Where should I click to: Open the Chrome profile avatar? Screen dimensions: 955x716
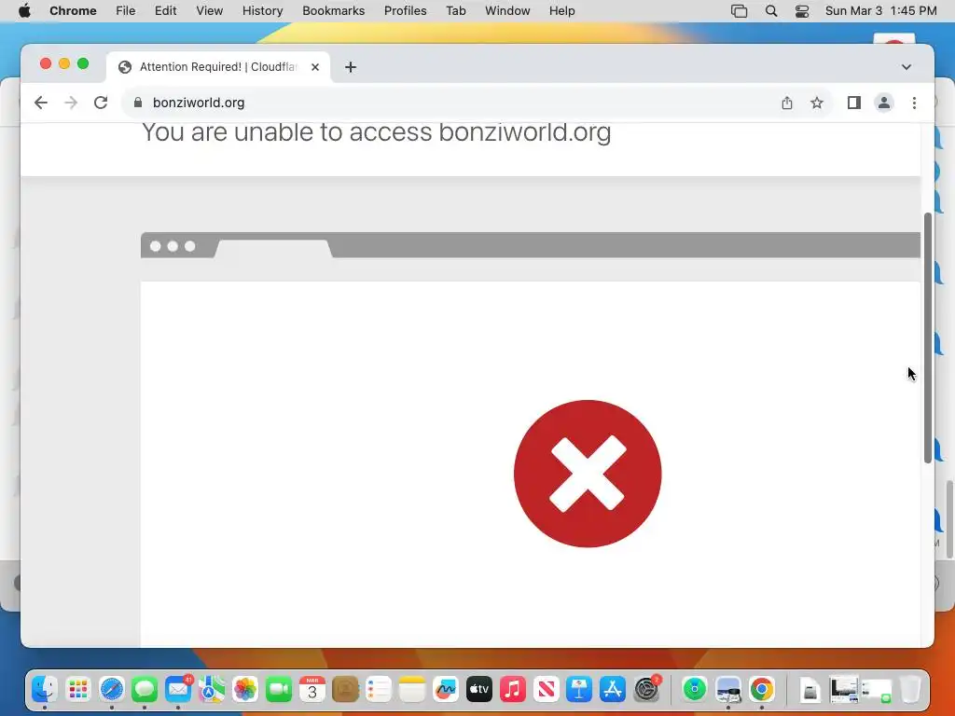[x=884, y=103]
